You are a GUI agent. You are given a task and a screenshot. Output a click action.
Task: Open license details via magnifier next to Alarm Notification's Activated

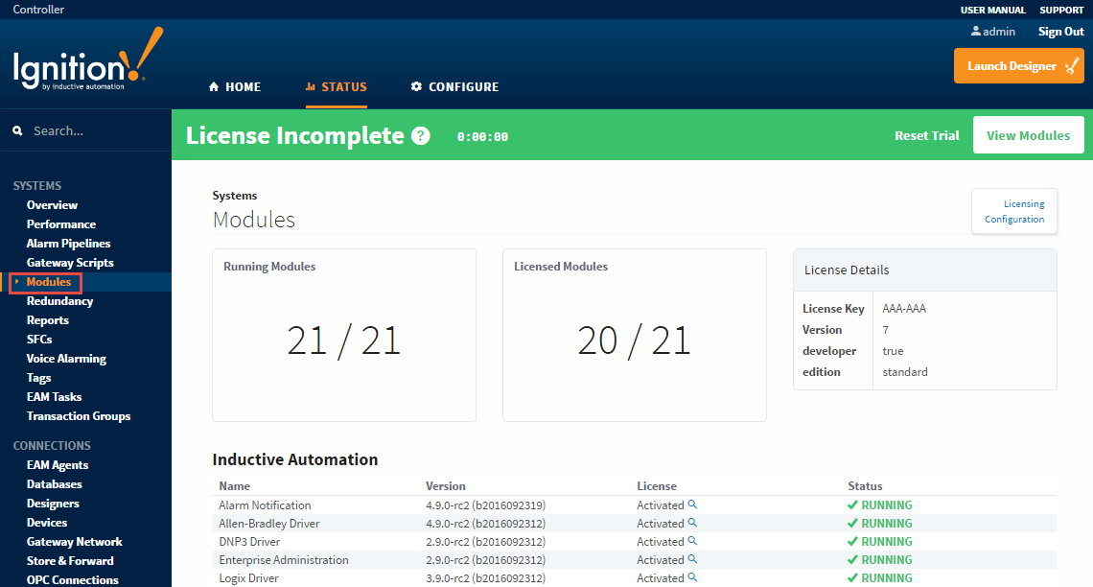(692, 505)
